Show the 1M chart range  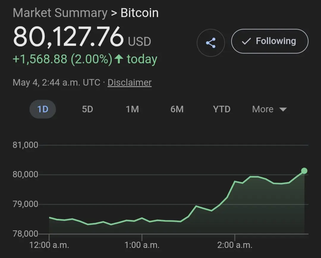coord(132,109)
